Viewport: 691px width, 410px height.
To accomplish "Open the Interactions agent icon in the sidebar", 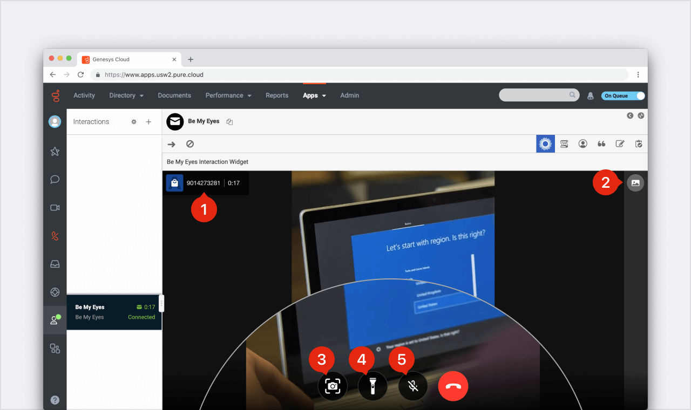I will [55, 320].
